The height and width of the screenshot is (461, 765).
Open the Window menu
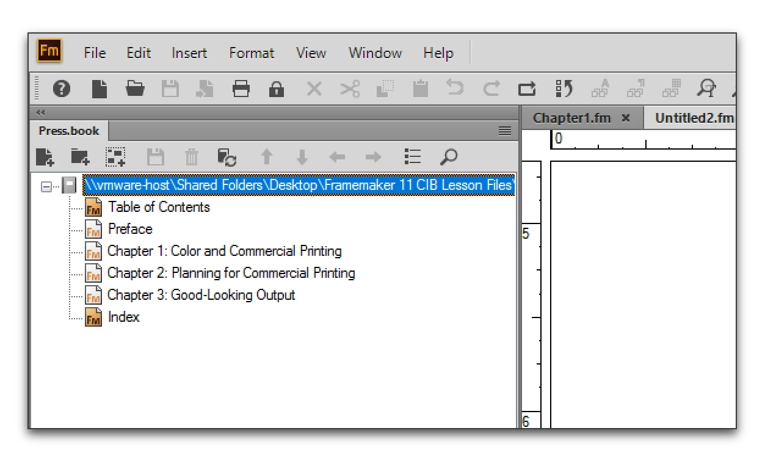[x=375, y=53]
